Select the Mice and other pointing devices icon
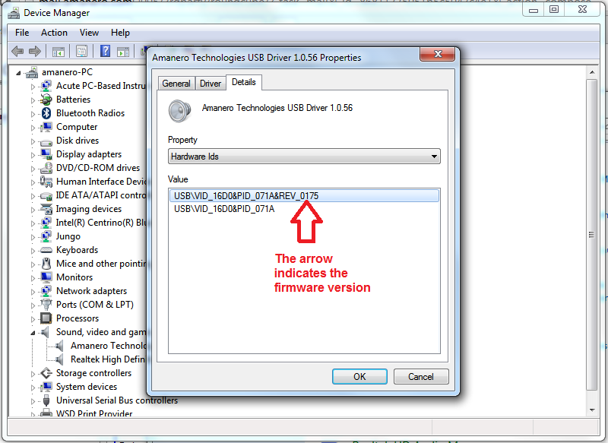The height and width of the screenshot is (443, 608). 46,264
